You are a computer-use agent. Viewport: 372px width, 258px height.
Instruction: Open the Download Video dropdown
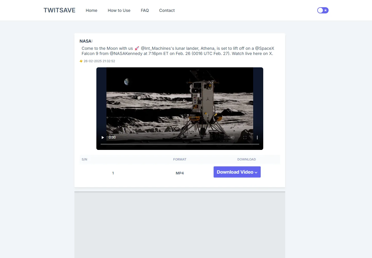click(x=237, y=172)
